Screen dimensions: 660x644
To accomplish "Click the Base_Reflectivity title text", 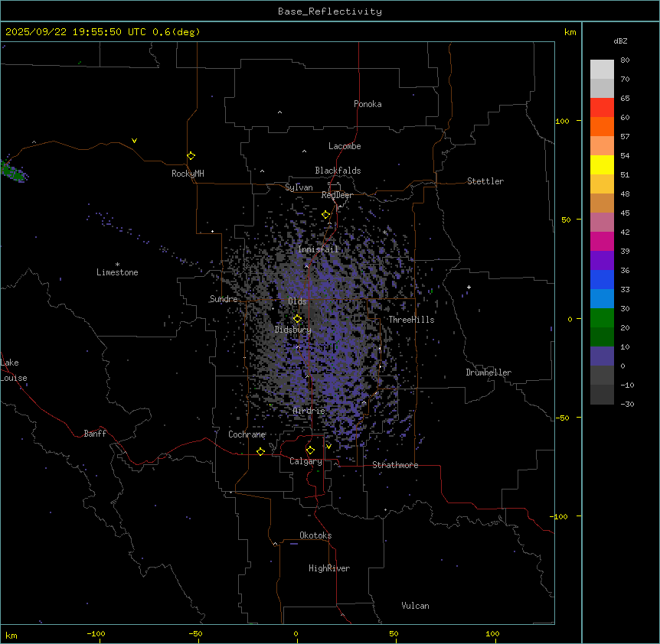I will click(x=329, y=11).
